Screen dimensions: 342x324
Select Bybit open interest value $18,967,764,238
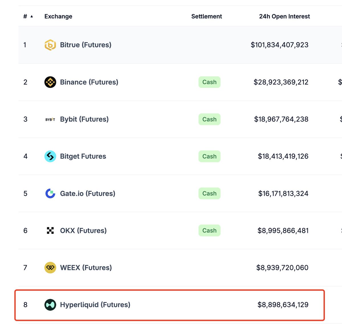(281, 119)
